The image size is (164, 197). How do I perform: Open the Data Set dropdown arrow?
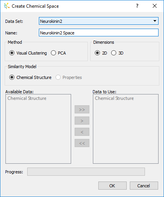155,21
